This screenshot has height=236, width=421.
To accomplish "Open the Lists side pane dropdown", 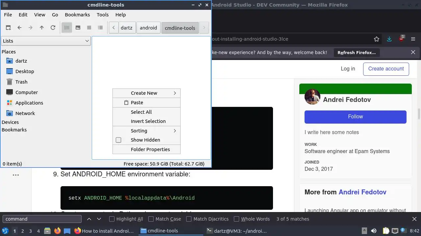I will click(x=46, y=41).
